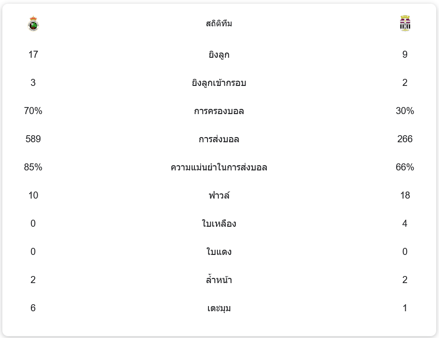
Task: Click away passes value 266
Action: point(405,139)
